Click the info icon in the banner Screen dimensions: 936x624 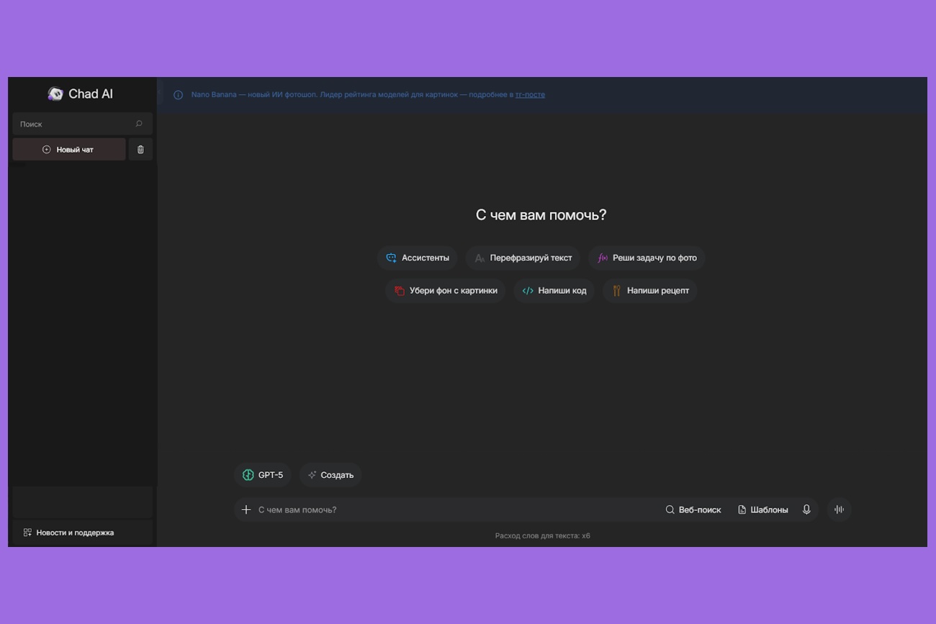(x=178, y=95)
